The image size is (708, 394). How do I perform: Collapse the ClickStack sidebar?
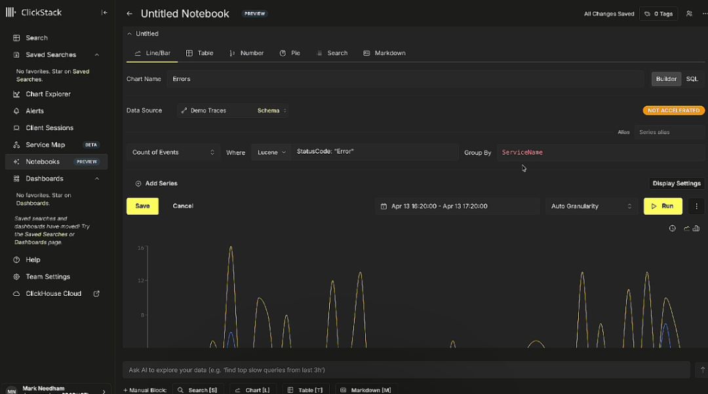pos(104,12)
